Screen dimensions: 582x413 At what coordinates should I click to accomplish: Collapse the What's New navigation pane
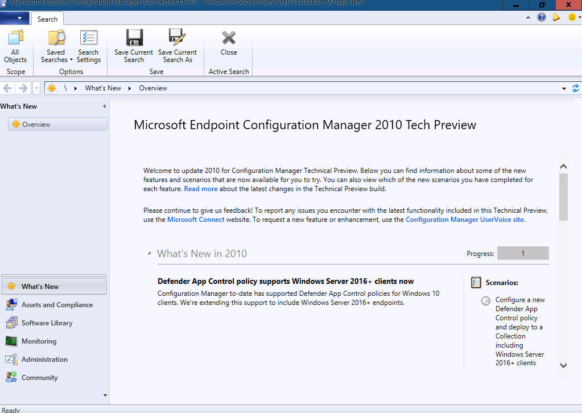tap(104, 106)
